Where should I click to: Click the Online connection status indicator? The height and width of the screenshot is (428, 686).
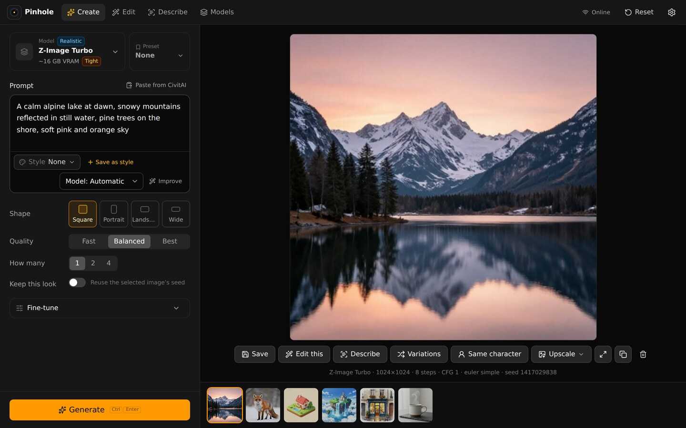(596, 12)
